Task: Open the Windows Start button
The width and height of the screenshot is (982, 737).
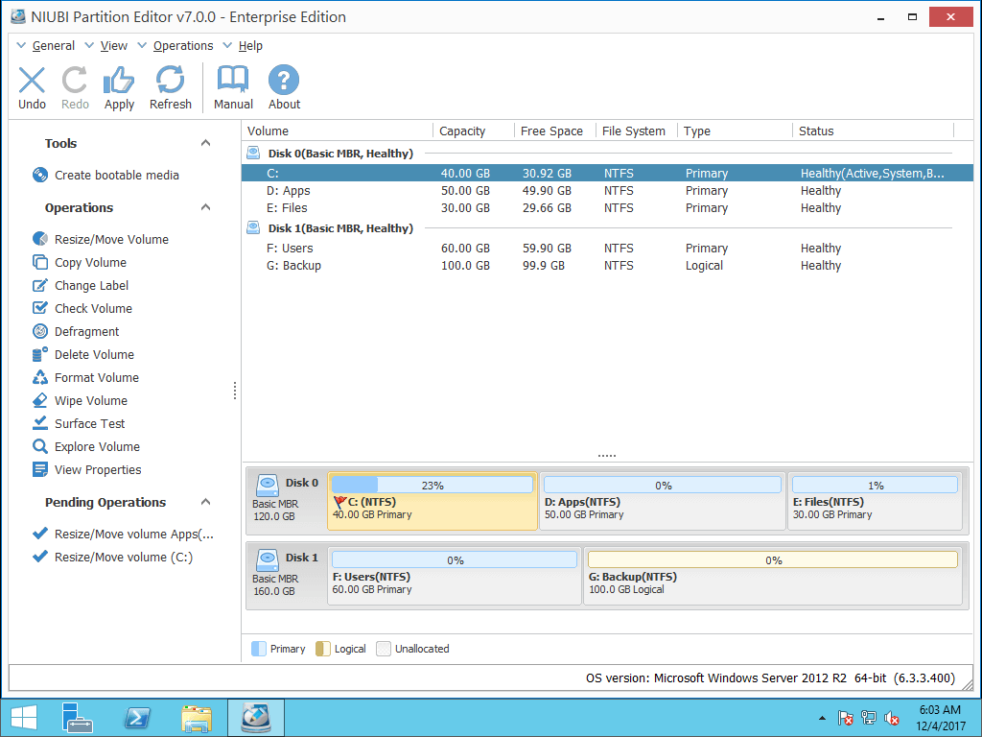Action: (x=24, y=718)
